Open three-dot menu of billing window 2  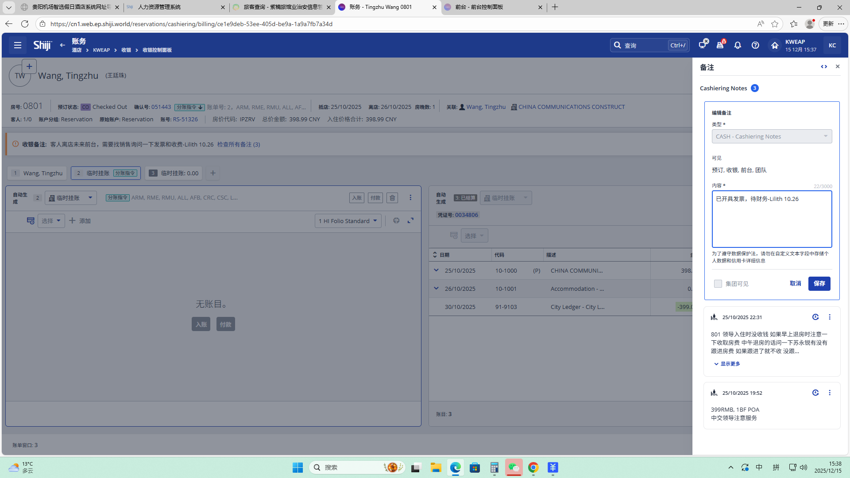[410, 198]
